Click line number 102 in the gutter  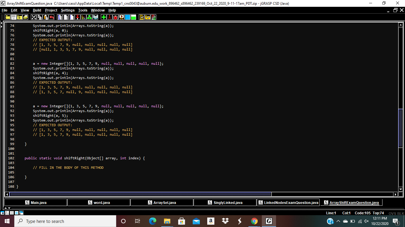[x=11, y=158]
